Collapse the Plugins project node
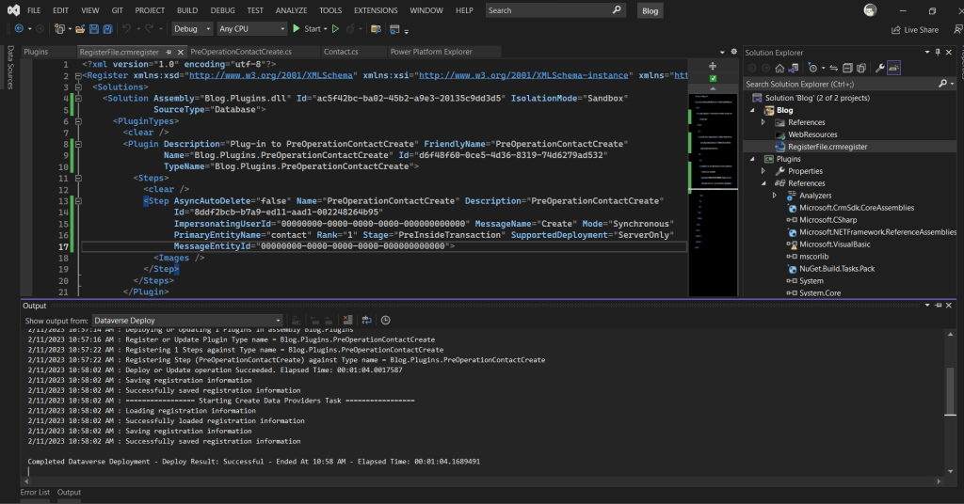964x504 pixels. click(752, 159)
